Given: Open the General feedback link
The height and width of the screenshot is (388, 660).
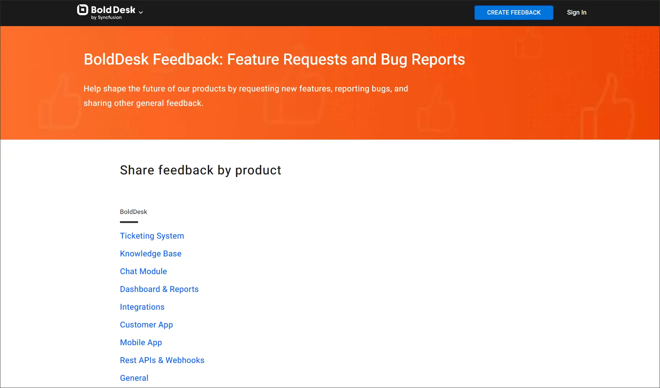Looking at the screenshot, I should coord(134,378).
